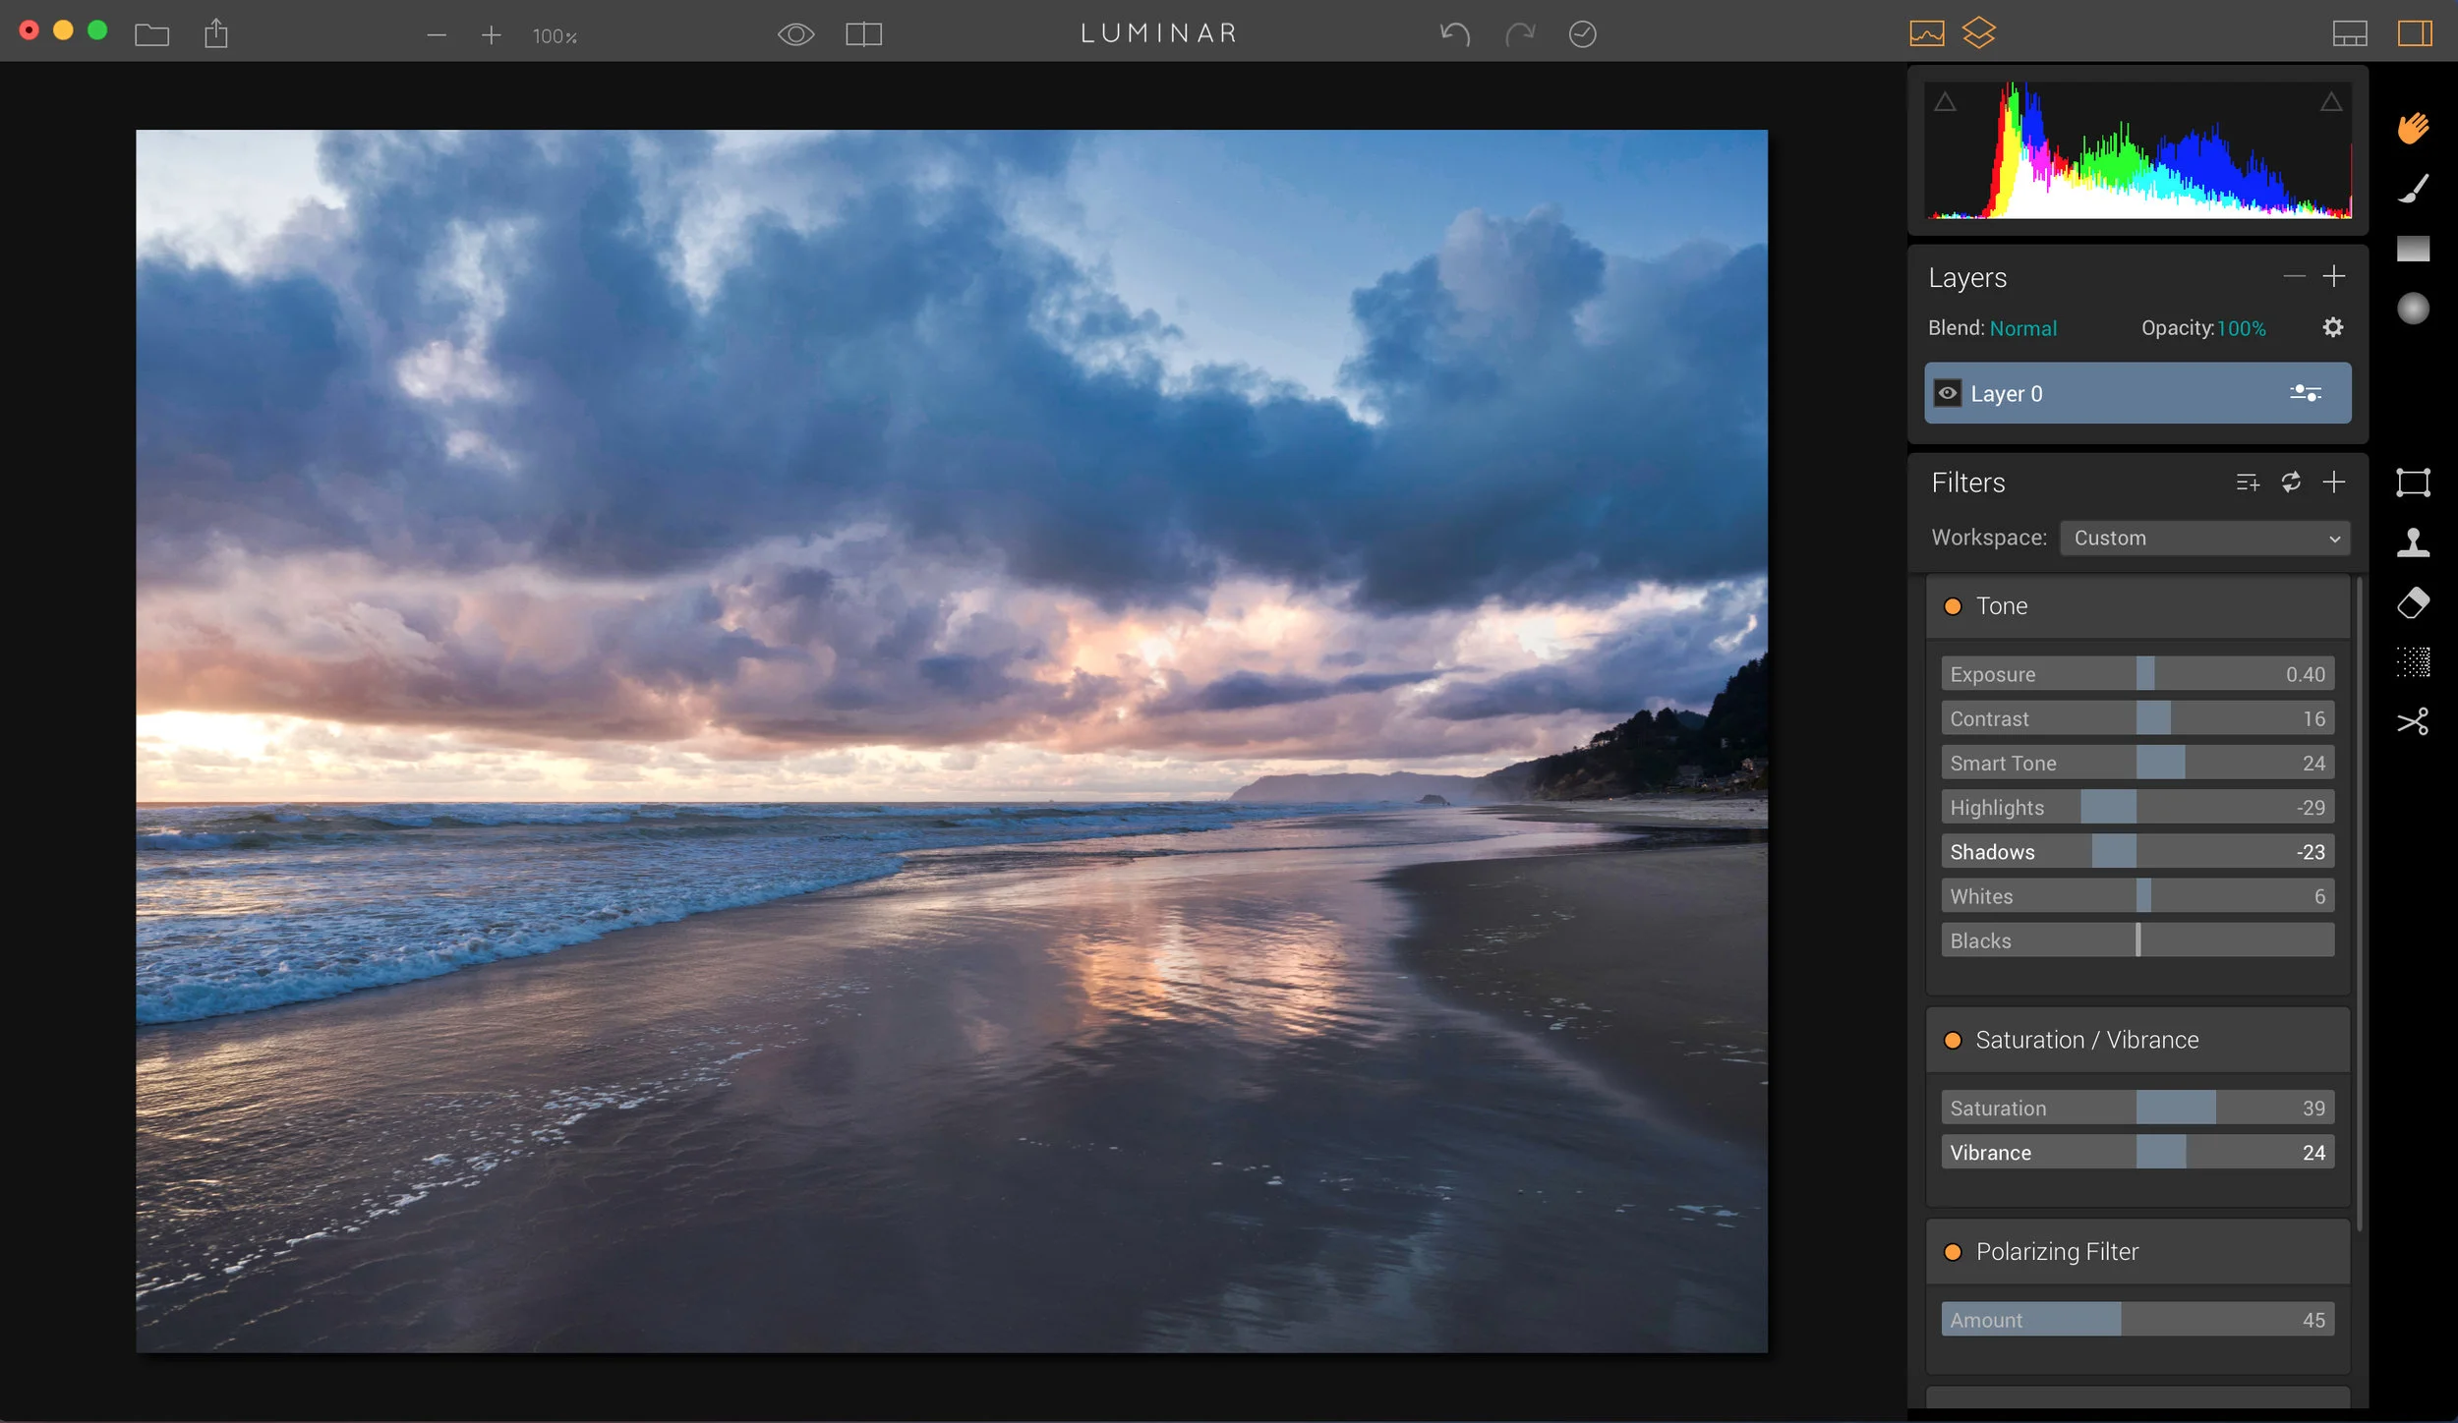This screenshot has width=2458, height=1423.
Task: Toggle the preview eye icon in toolbar
Action: (x=795, y=34)
